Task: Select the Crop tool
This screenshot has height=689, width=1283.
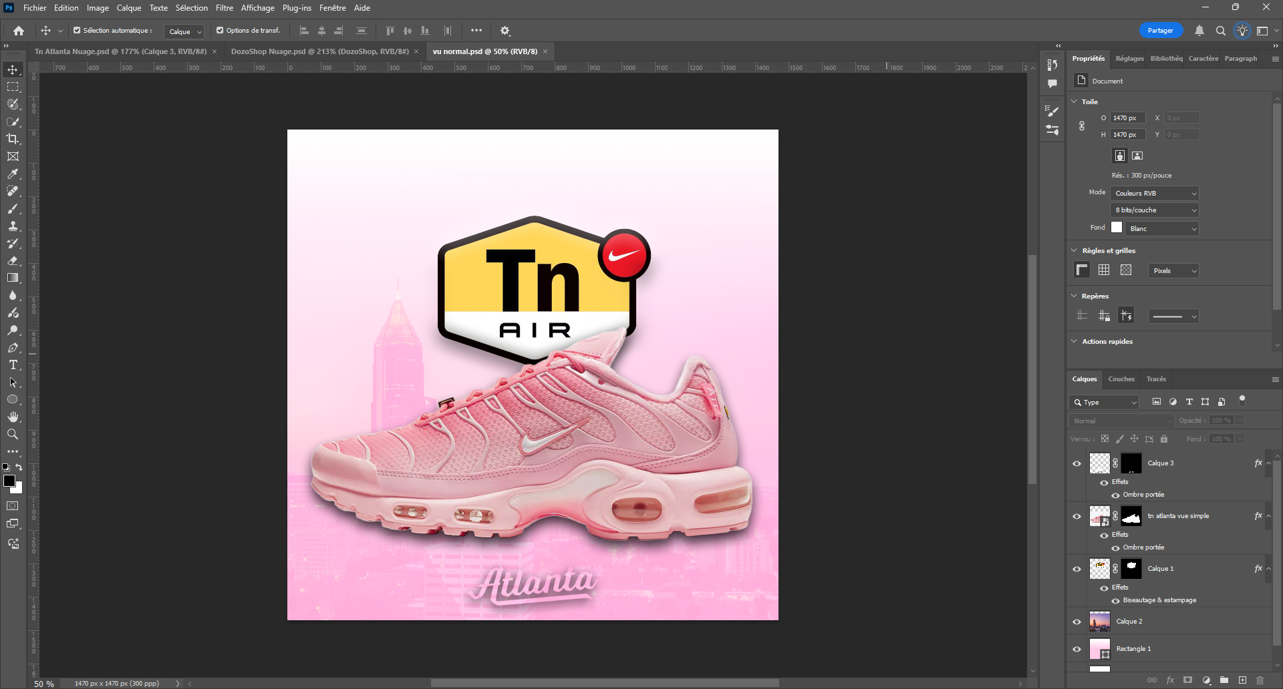Action: coord(13,139)
